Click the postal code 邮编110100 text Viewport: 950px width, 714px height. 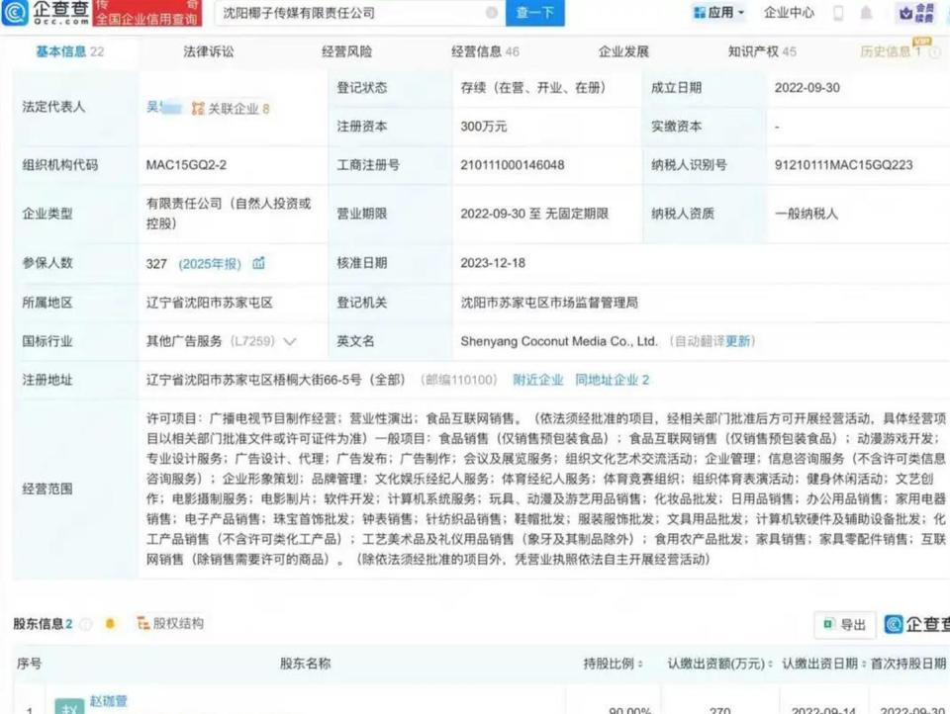[458, 380]
